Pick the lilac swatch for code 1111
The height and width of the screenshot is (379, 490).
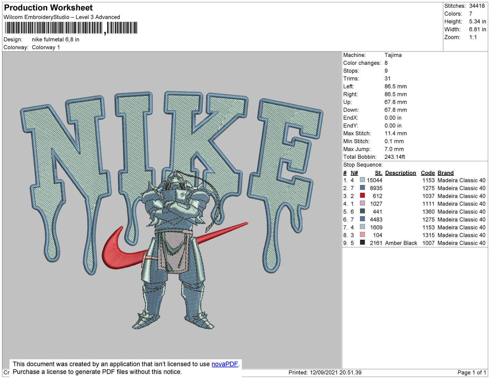pyautogui.click(x=362, y=204)
